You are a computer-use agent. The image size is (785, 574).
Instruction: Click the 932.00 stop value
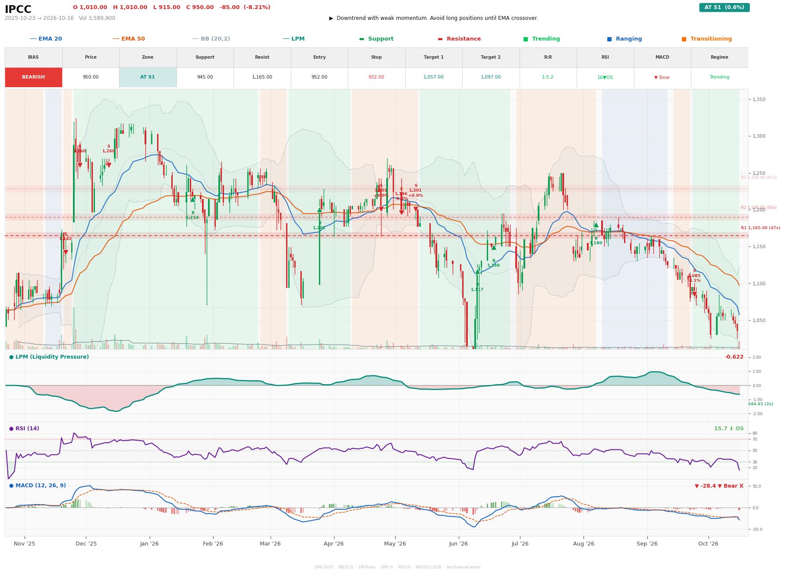(x=376, y=77)
